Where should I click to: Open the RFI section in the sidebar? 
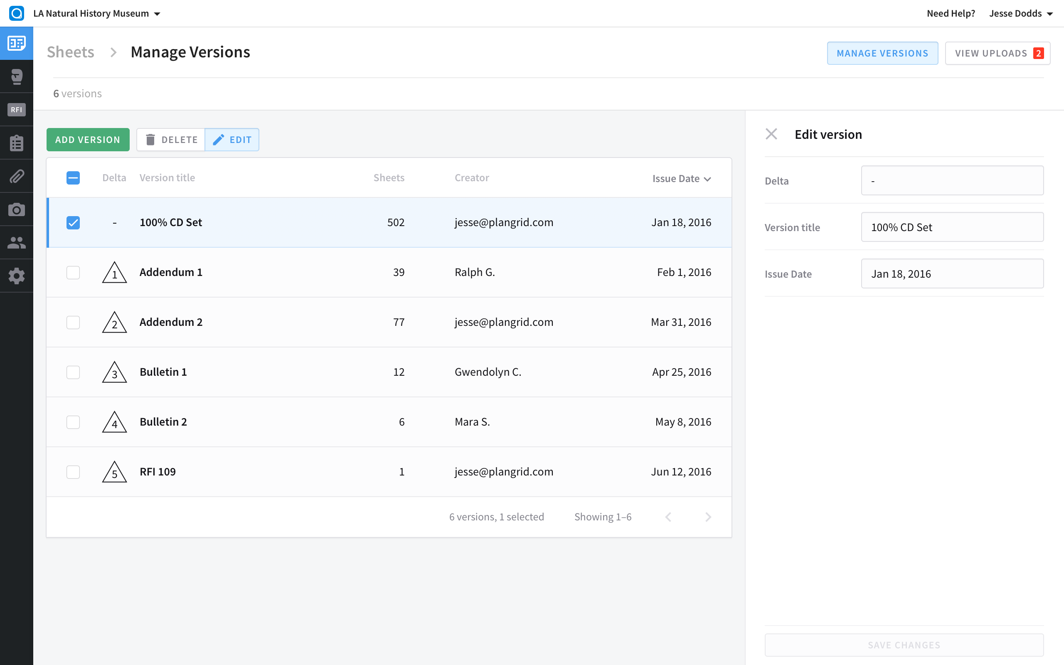16,109
